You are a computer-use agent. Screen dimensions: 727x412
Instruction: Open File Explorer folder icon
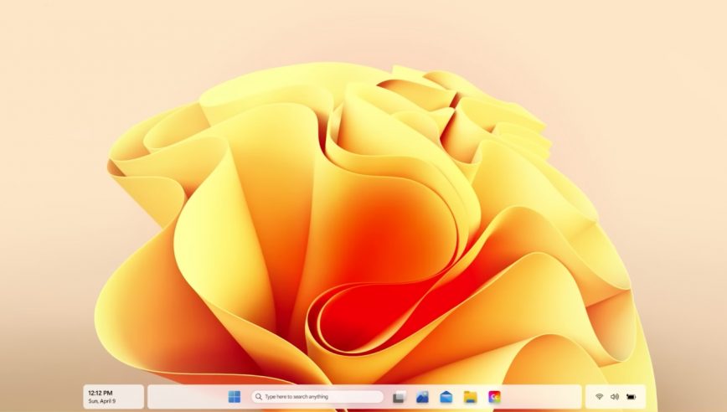pyautogui.click(x=470, y=397)
